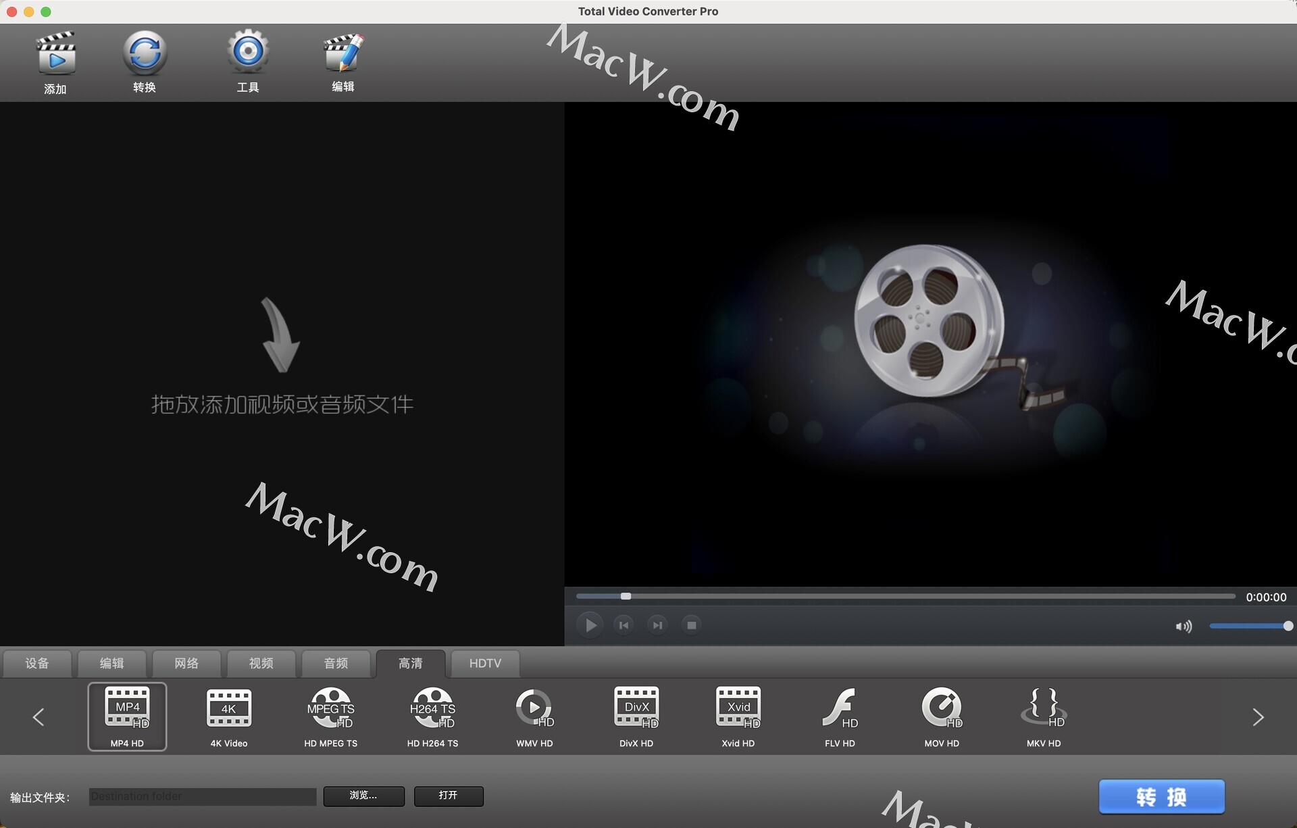Select the MP4 HD format preset

127,716
